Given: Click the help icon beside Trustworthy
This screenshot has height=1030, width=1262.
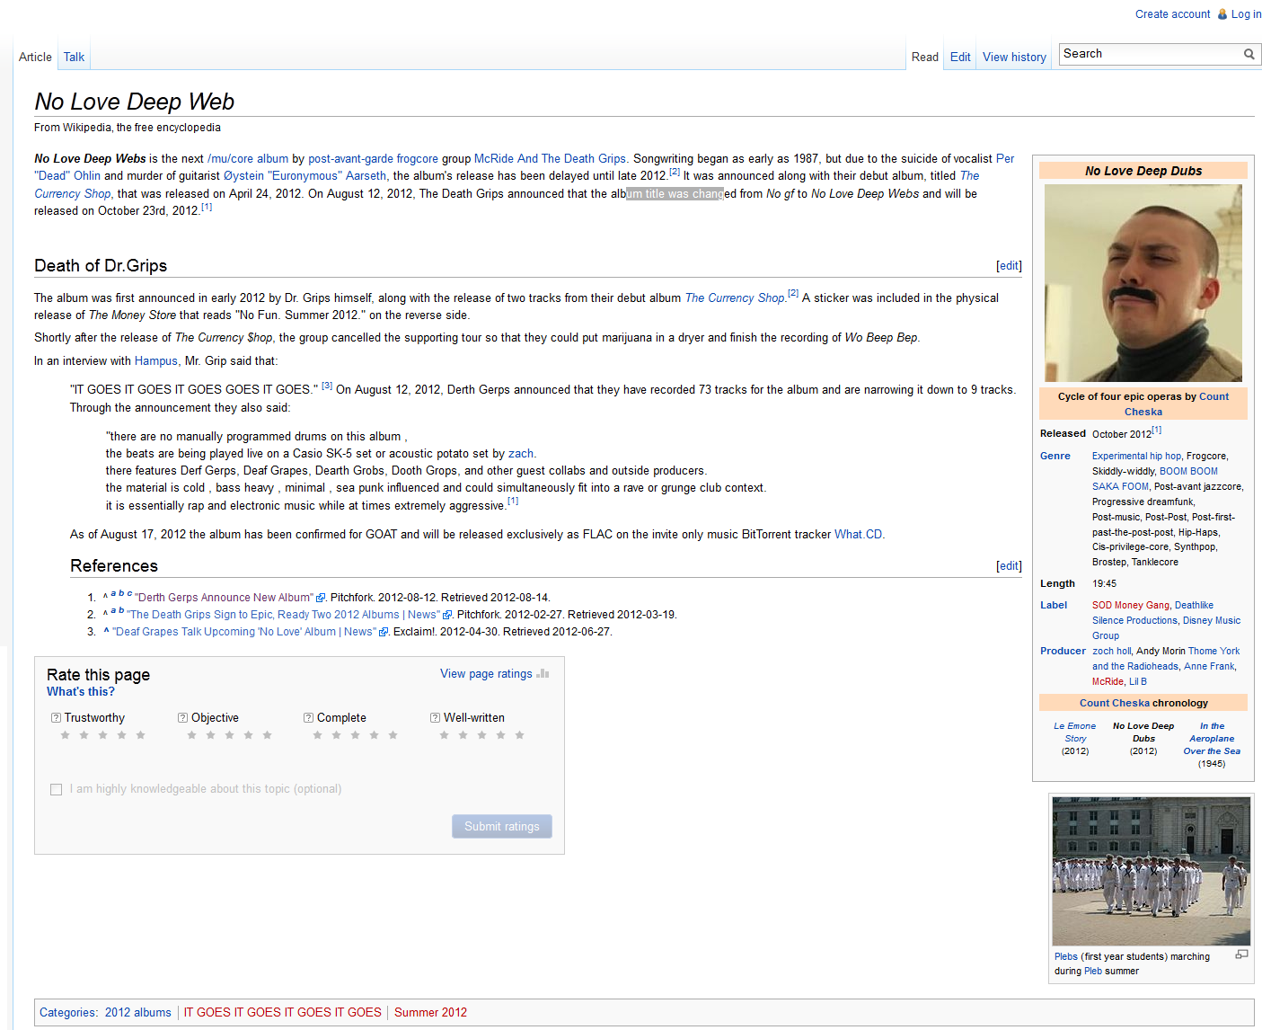Looking at the screenshot, I should click(56, 718).
